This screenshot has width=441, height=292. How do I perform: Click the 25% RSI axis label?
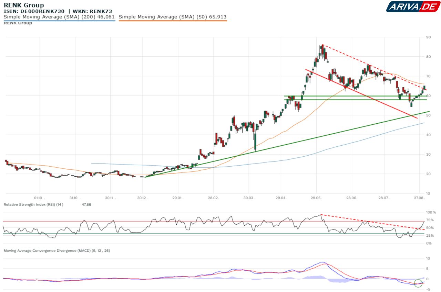(x=430, y=236)
